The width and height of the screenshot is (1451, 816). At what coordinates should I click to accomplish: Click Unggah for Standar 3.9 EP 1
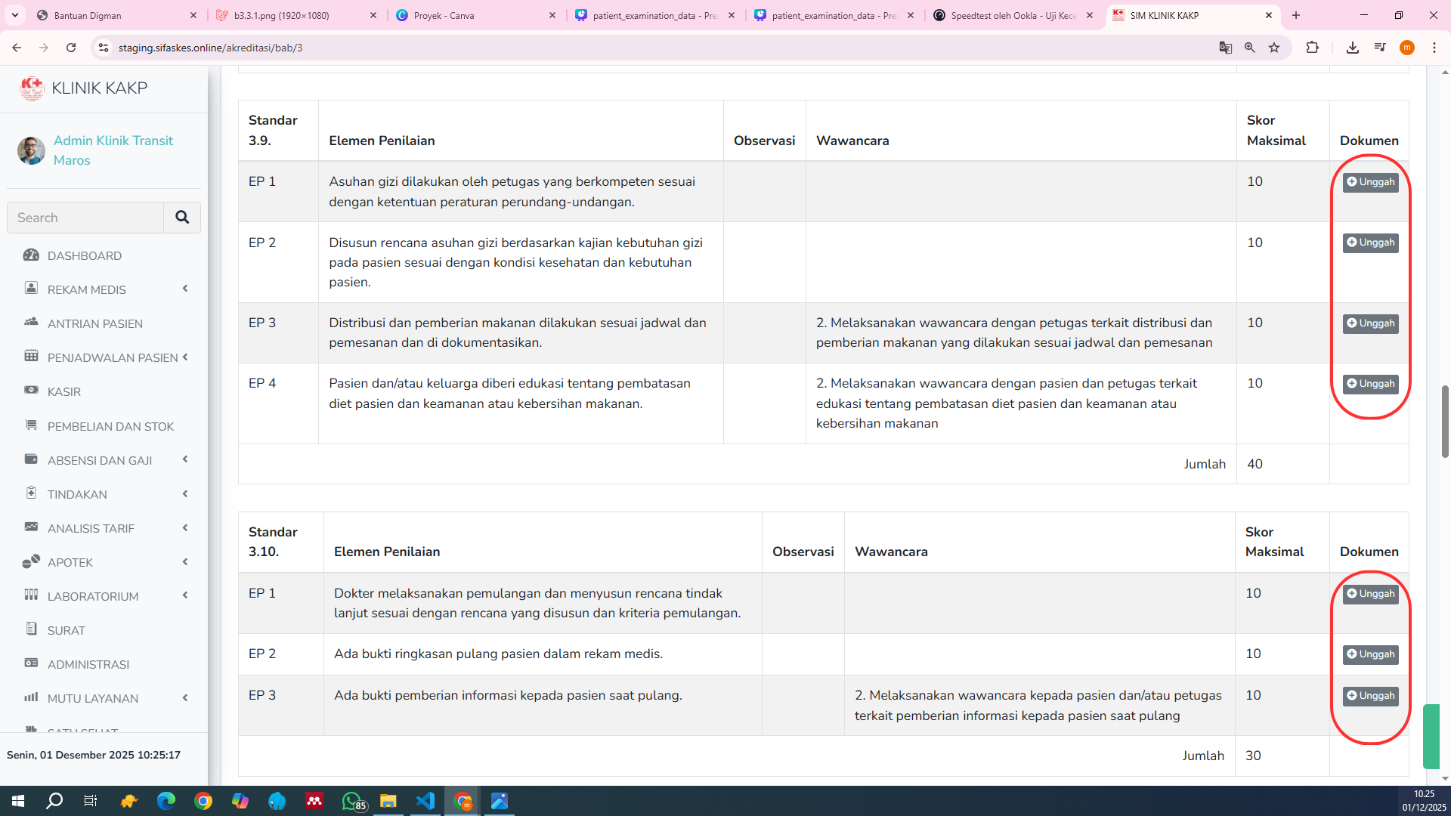pyautogui.click(x=1370, y=182)
